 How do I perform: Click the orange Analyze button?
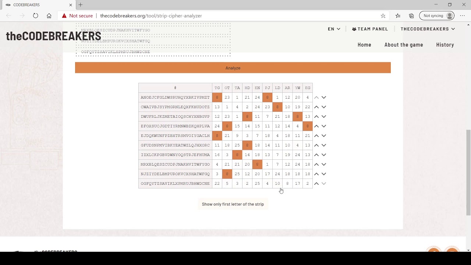pos(233,68)
